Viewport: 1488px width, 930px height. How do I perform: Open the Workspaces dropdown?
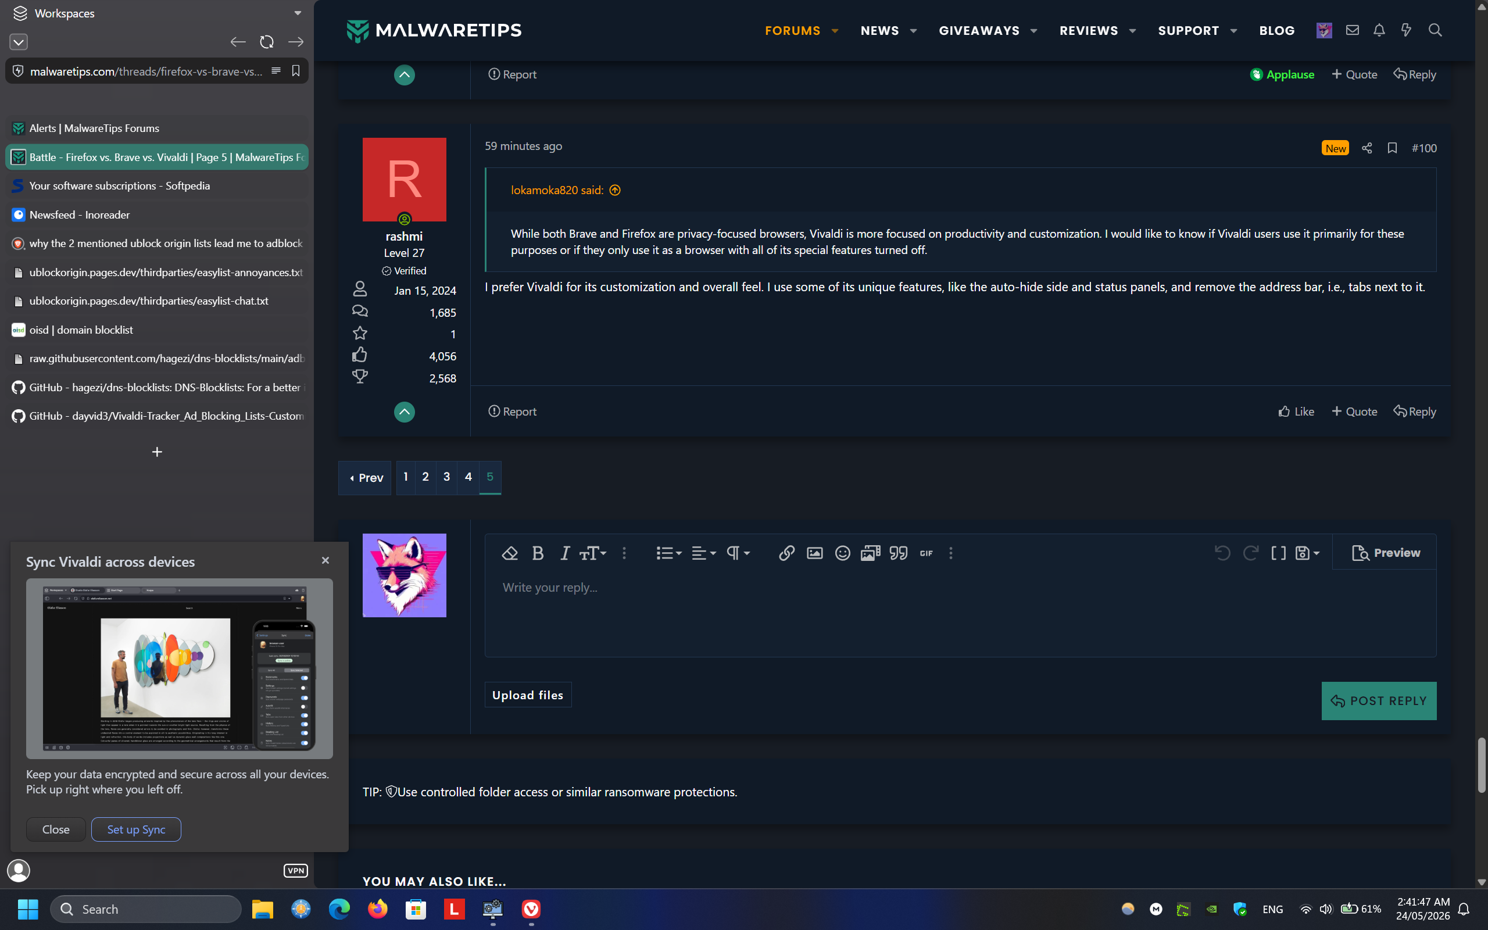pyautogui.click(x=157, y=13)
